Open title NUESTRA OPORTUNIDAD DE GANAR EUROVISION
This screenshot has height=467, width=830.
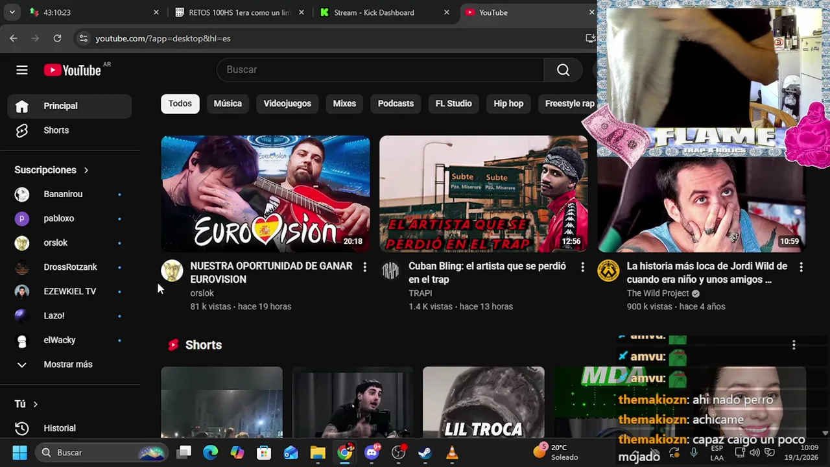point(271,272)
